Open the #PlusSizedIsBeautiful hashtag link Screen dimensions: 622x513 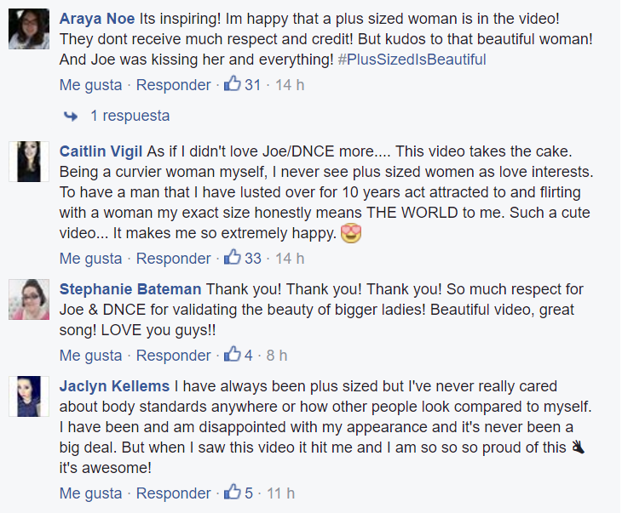coord(412,60)
